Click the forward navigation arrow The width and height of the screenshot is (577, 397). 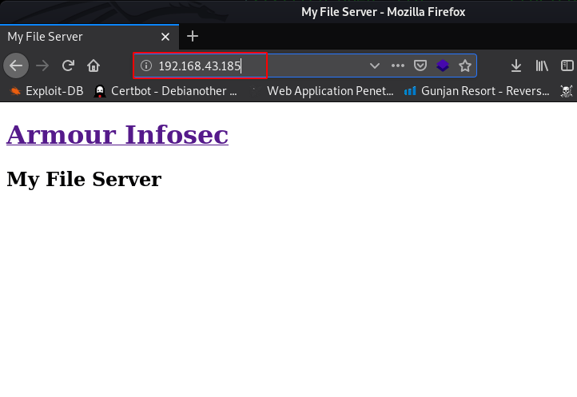click(42, 66)
